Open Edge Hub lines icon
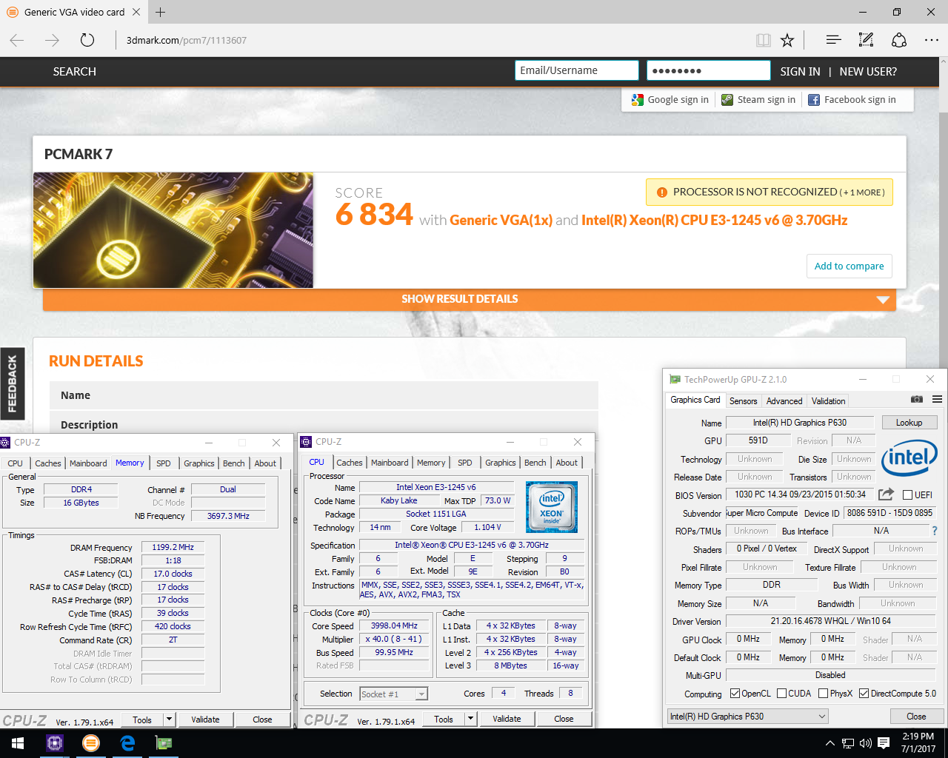The height and width of the screenshot is (758, 948). (x=833, y=40)
